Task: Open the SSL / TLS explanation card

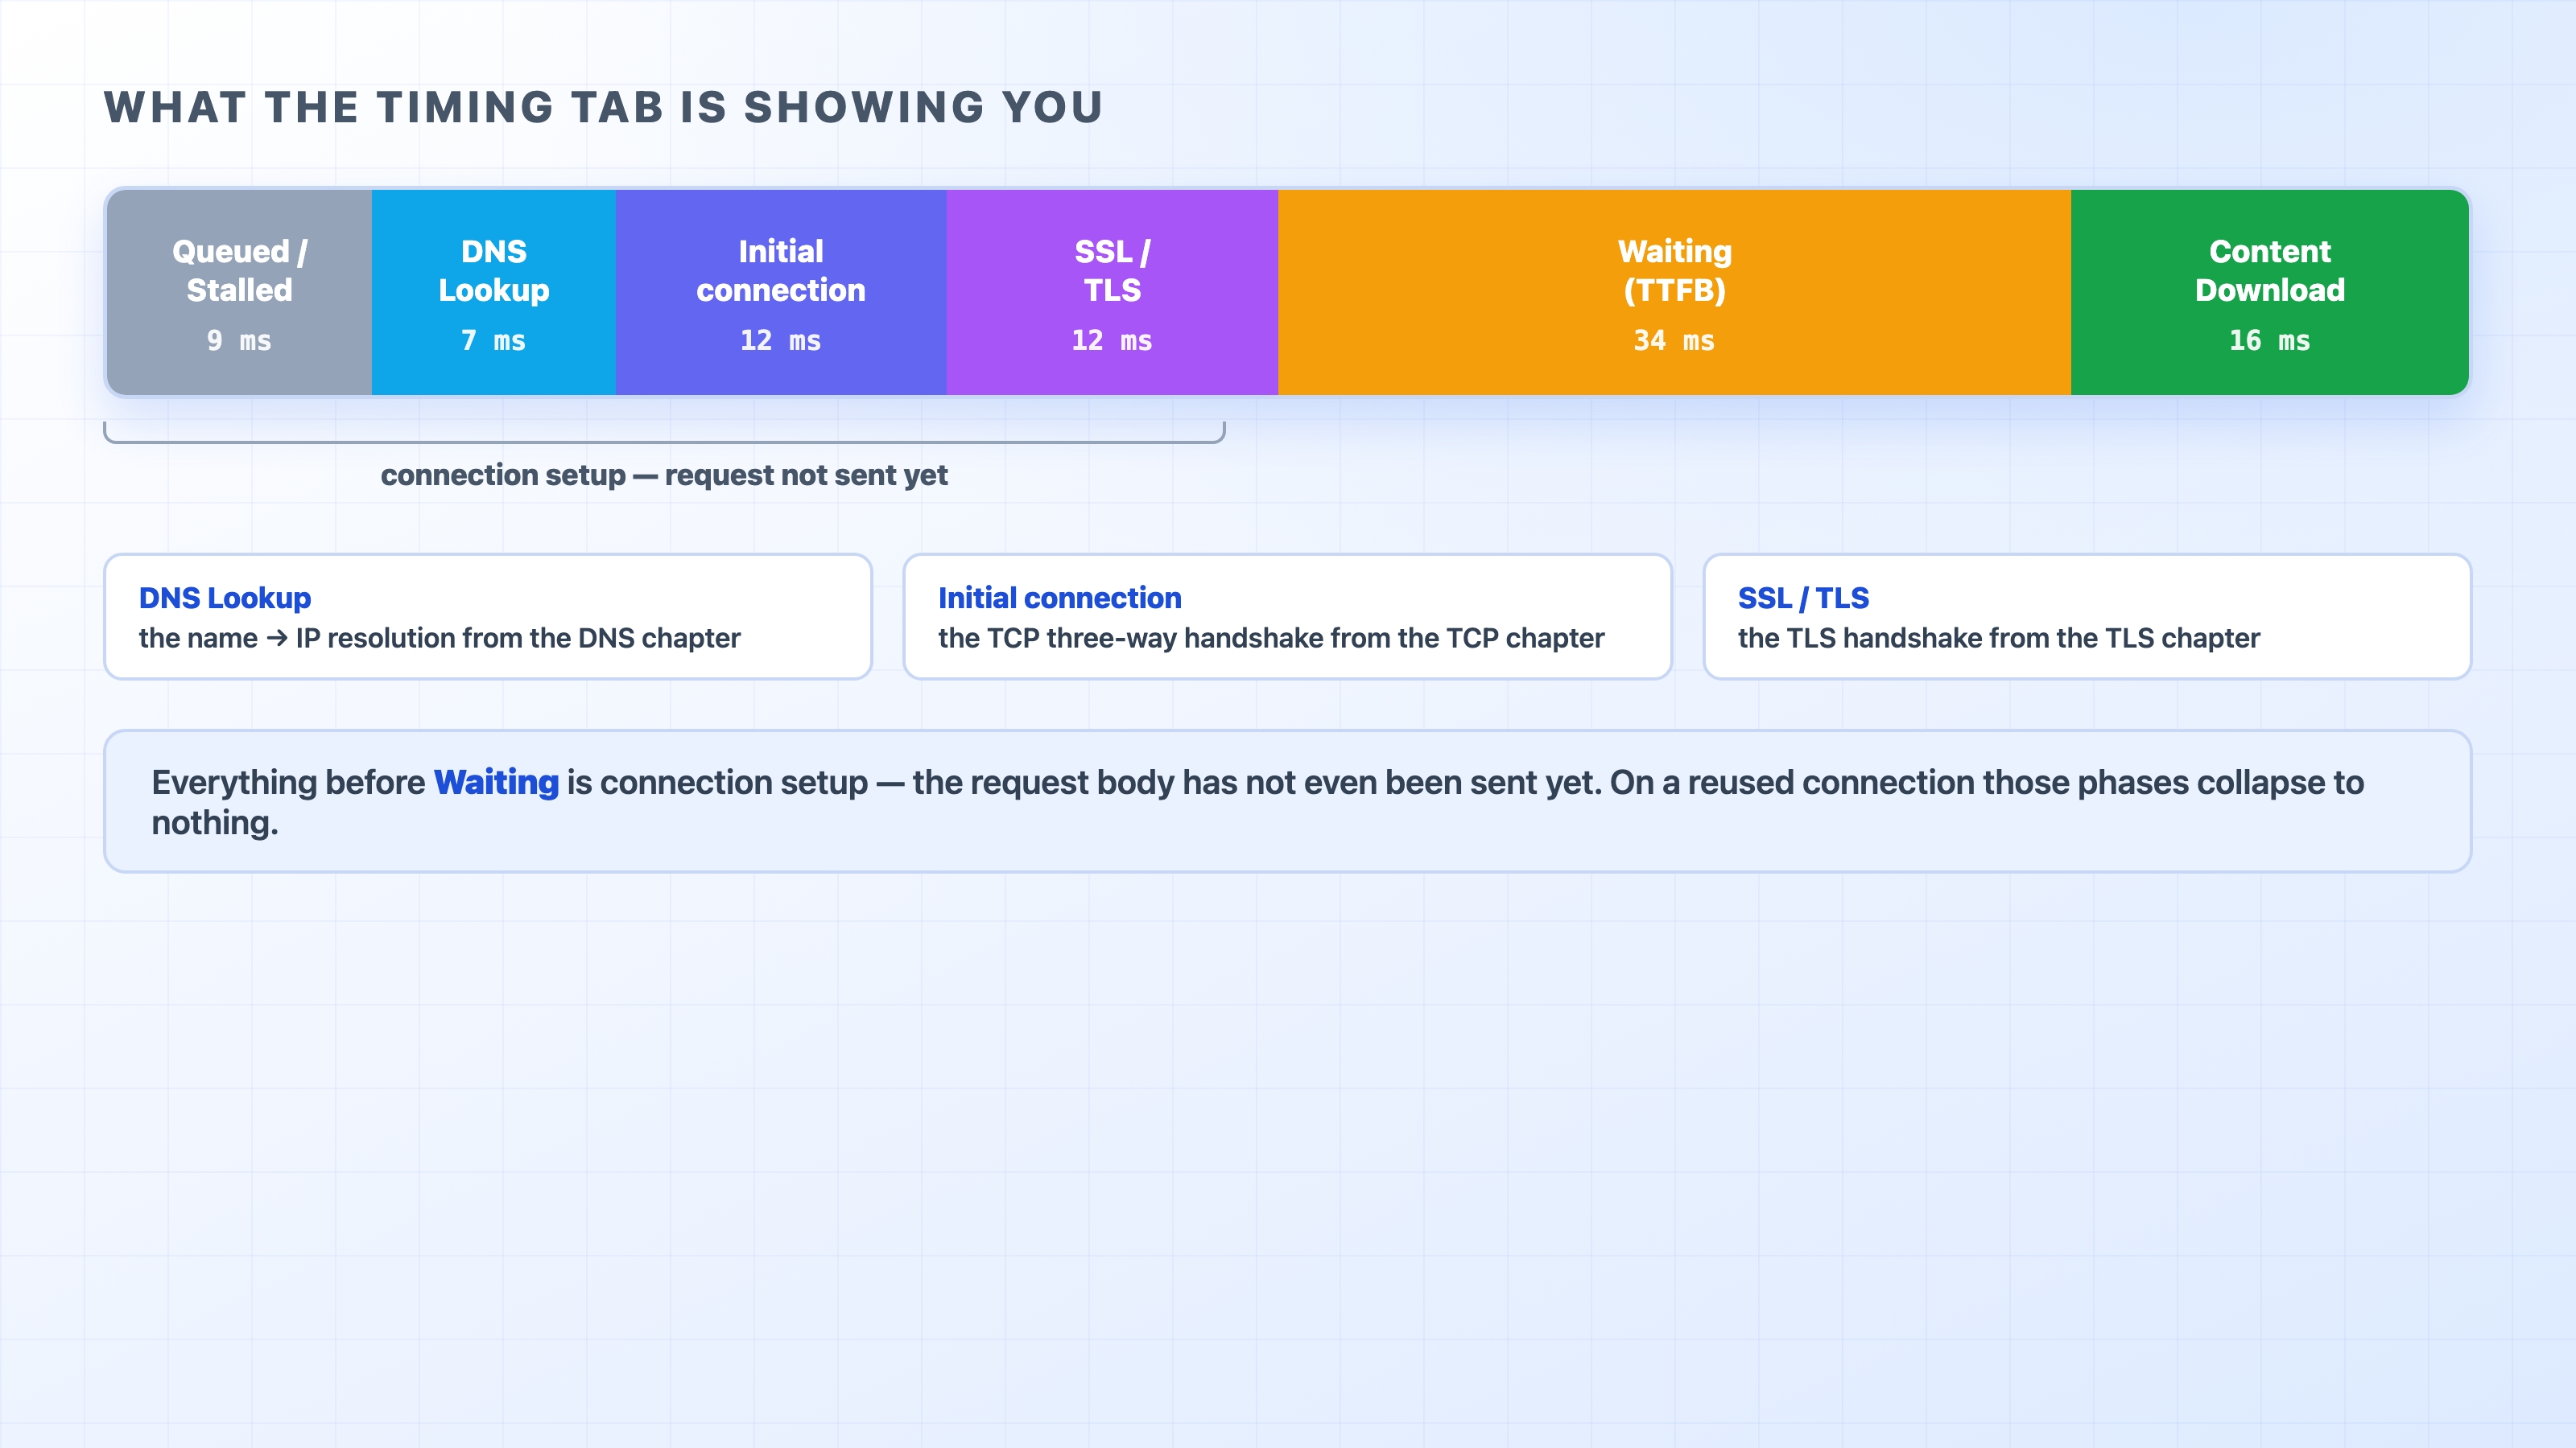Action: [2087, 616]
